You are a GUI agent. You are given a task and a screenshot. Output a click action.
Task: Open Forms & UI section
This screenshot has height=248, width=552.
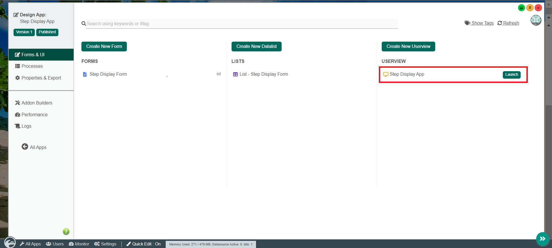(41, 55)
